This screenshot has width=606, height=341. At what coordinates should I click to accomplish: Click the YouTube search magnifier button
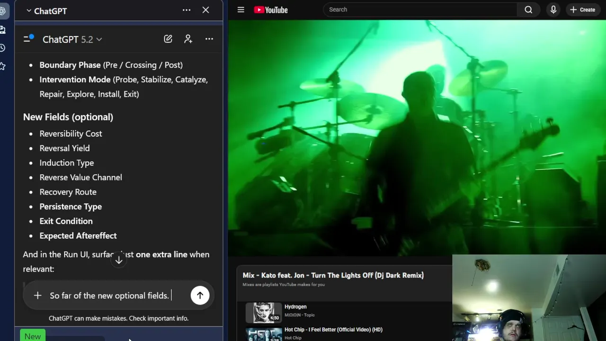point(528,9)
